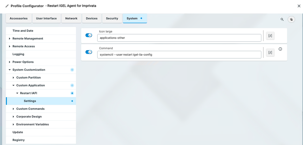This screenshot has width=303, height=145.
Task: Open Time and Date settings
Action: coord(23,31)
